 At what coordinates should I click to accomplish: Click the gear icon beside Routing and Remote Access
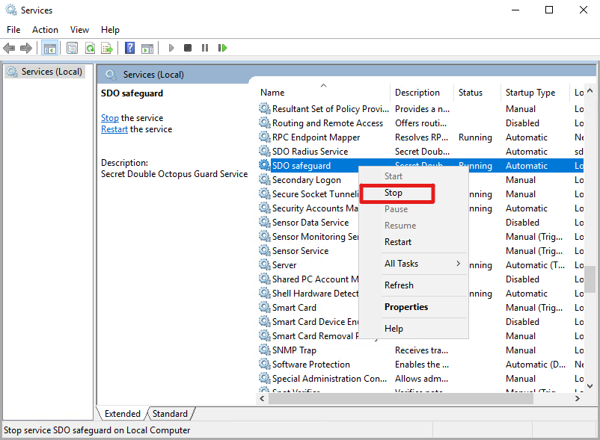pyautogui.click(x=264, y=123)
